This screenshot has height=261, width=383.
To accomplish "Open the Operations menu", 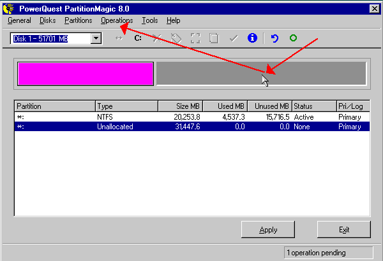I will point(117,20).
